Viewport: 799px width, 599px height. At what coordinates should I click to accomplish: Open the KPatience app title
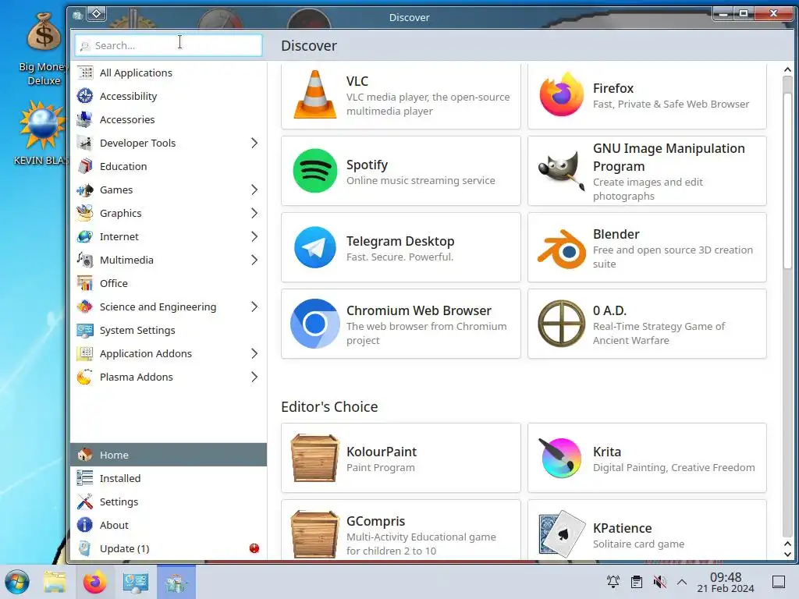622,528
